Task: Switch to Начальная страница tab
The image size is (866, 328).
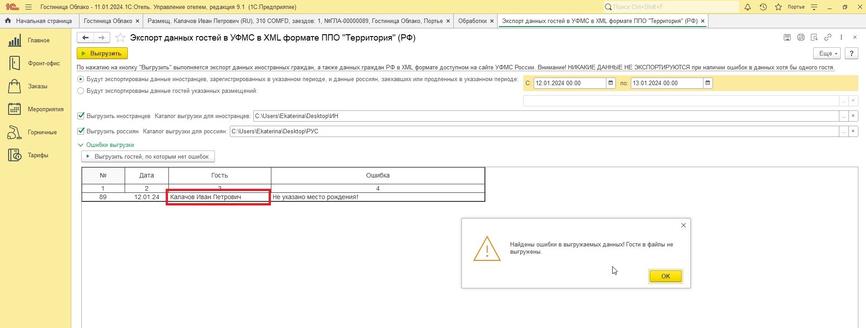Action: click(39, 21)
